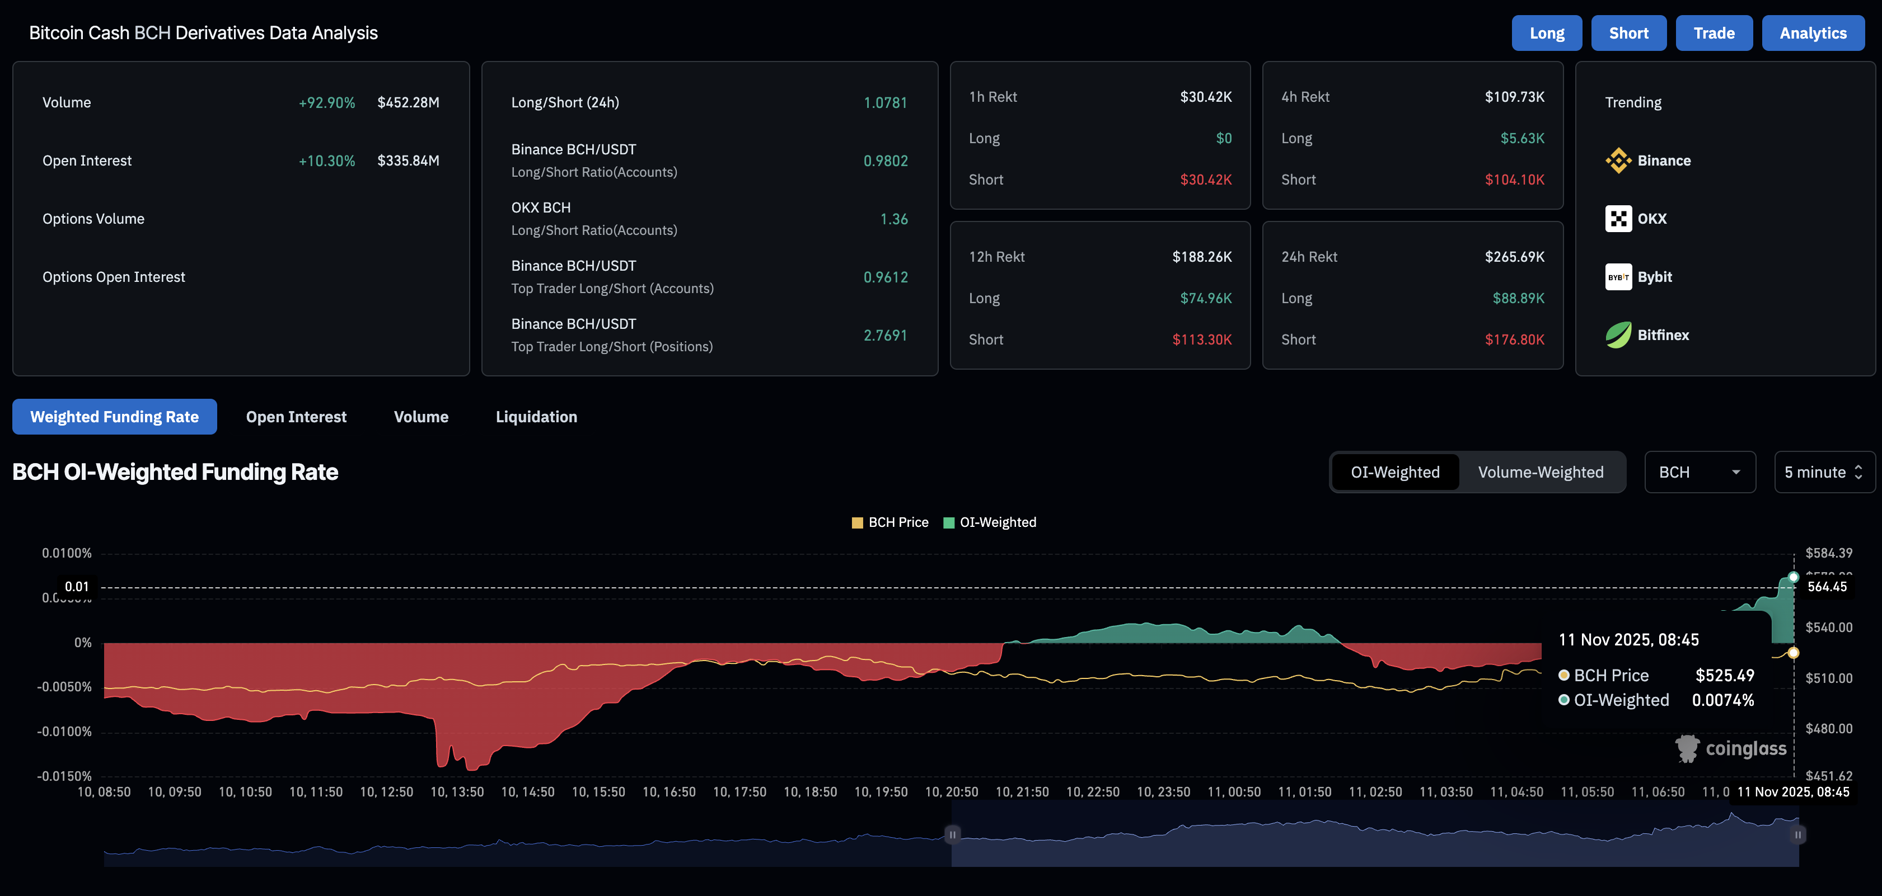Click the Bybit logo in the Trending list
This screenshot has height=896, width=1882.
1619,277
